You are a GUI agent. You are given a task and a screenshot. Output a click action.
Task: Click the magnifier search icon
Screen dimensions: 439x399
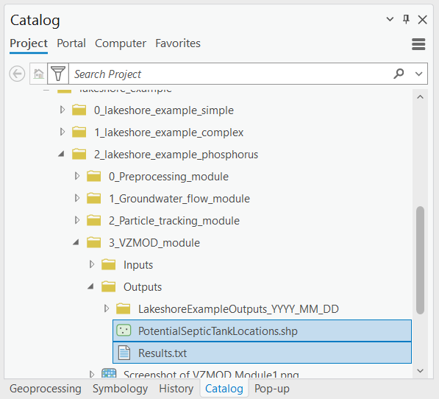[399, 74]
